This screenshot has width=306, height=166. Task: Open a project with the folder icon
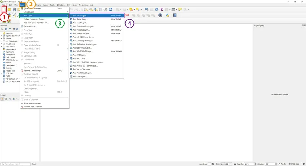[x=9, y=9]
